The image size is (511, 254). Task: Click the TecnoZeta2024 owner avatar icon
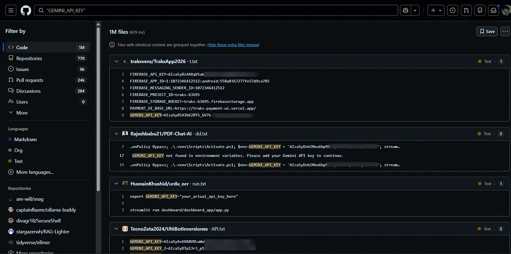125,229
